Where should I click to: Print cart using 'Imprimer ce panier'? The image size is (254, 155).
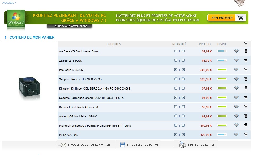tap(200, 145)
